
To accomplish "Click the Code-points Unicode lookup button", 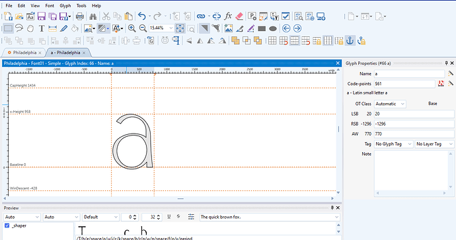I will tap(441, 84).
